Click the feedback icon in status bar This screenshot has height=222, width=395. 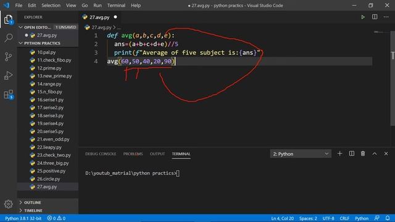tap(377, 218)
